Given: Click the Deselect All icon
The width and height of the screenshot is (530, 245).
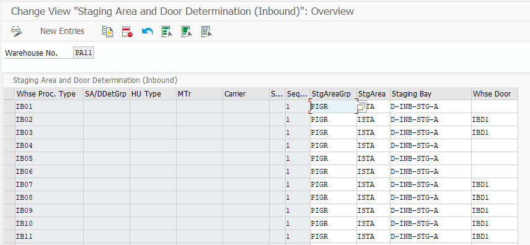Looking at the screenshot, I should click(x=206, y=32).
